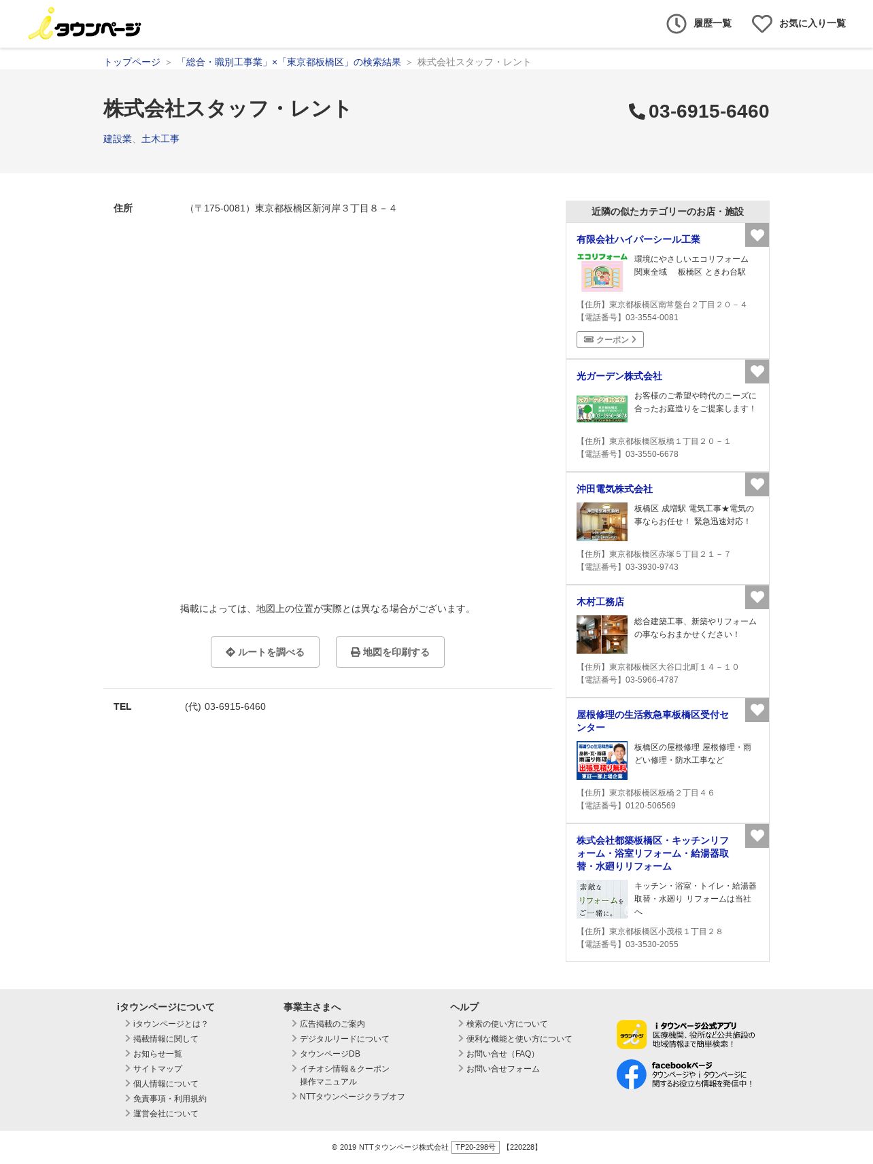Go to トップページ breadcrumb
The height and width of the screenshot is (1164, 873).
point(132,62)
